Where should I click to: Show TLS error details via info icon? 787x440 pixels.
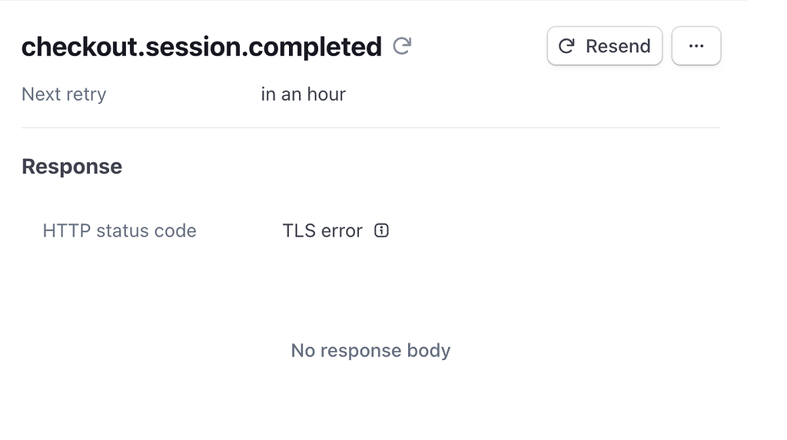381,230
